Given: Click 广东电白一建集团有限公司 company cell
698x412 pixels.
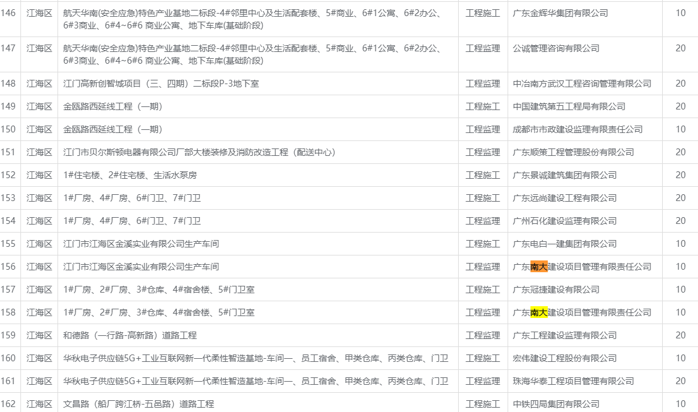Looking at the screenshot, I should [x=564, y=244].
